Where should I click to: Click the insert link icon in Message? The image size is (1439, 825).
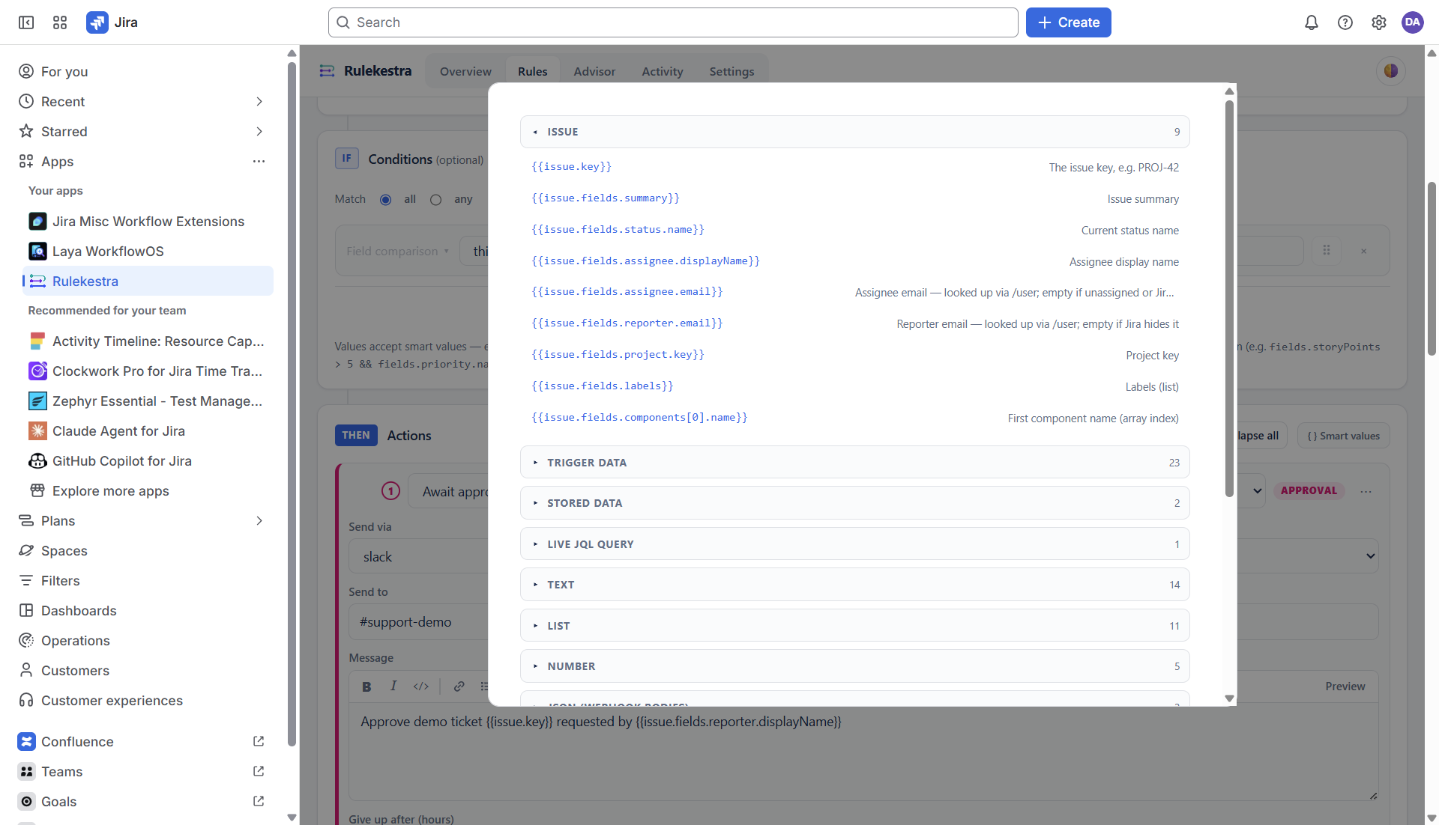459,687
